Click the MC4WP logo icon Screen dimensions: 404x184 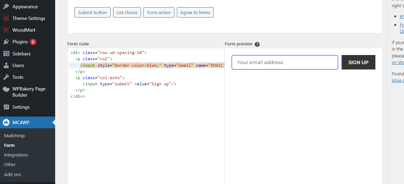6,122
